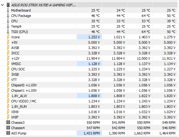Click the voltage icon next to VTT
Screen dimensions: 179x137
[8, 80]
